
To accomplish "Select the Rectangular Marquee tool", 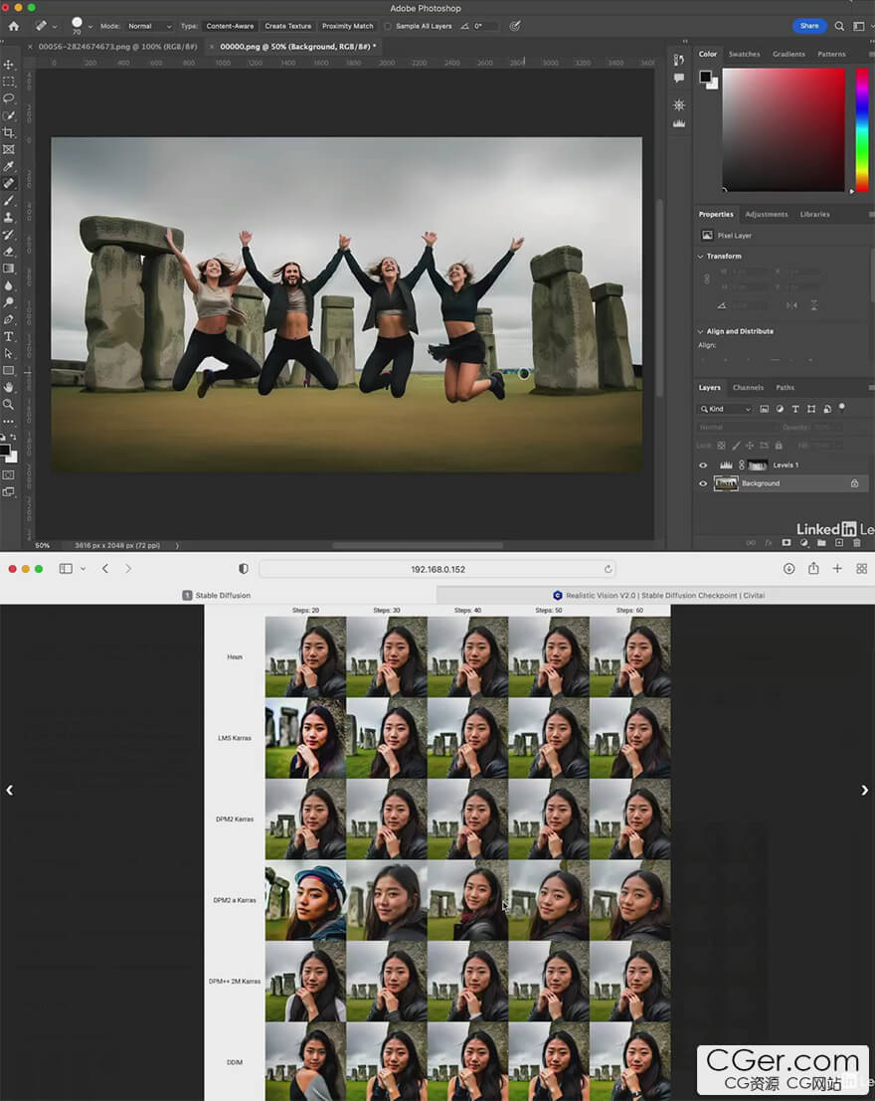I will [8, 82].
